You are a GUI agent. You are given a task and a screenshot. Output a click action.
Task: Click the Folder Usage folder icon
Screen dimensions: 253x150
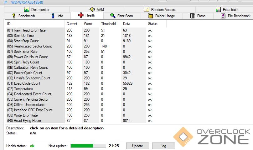(x=150, y=16)
